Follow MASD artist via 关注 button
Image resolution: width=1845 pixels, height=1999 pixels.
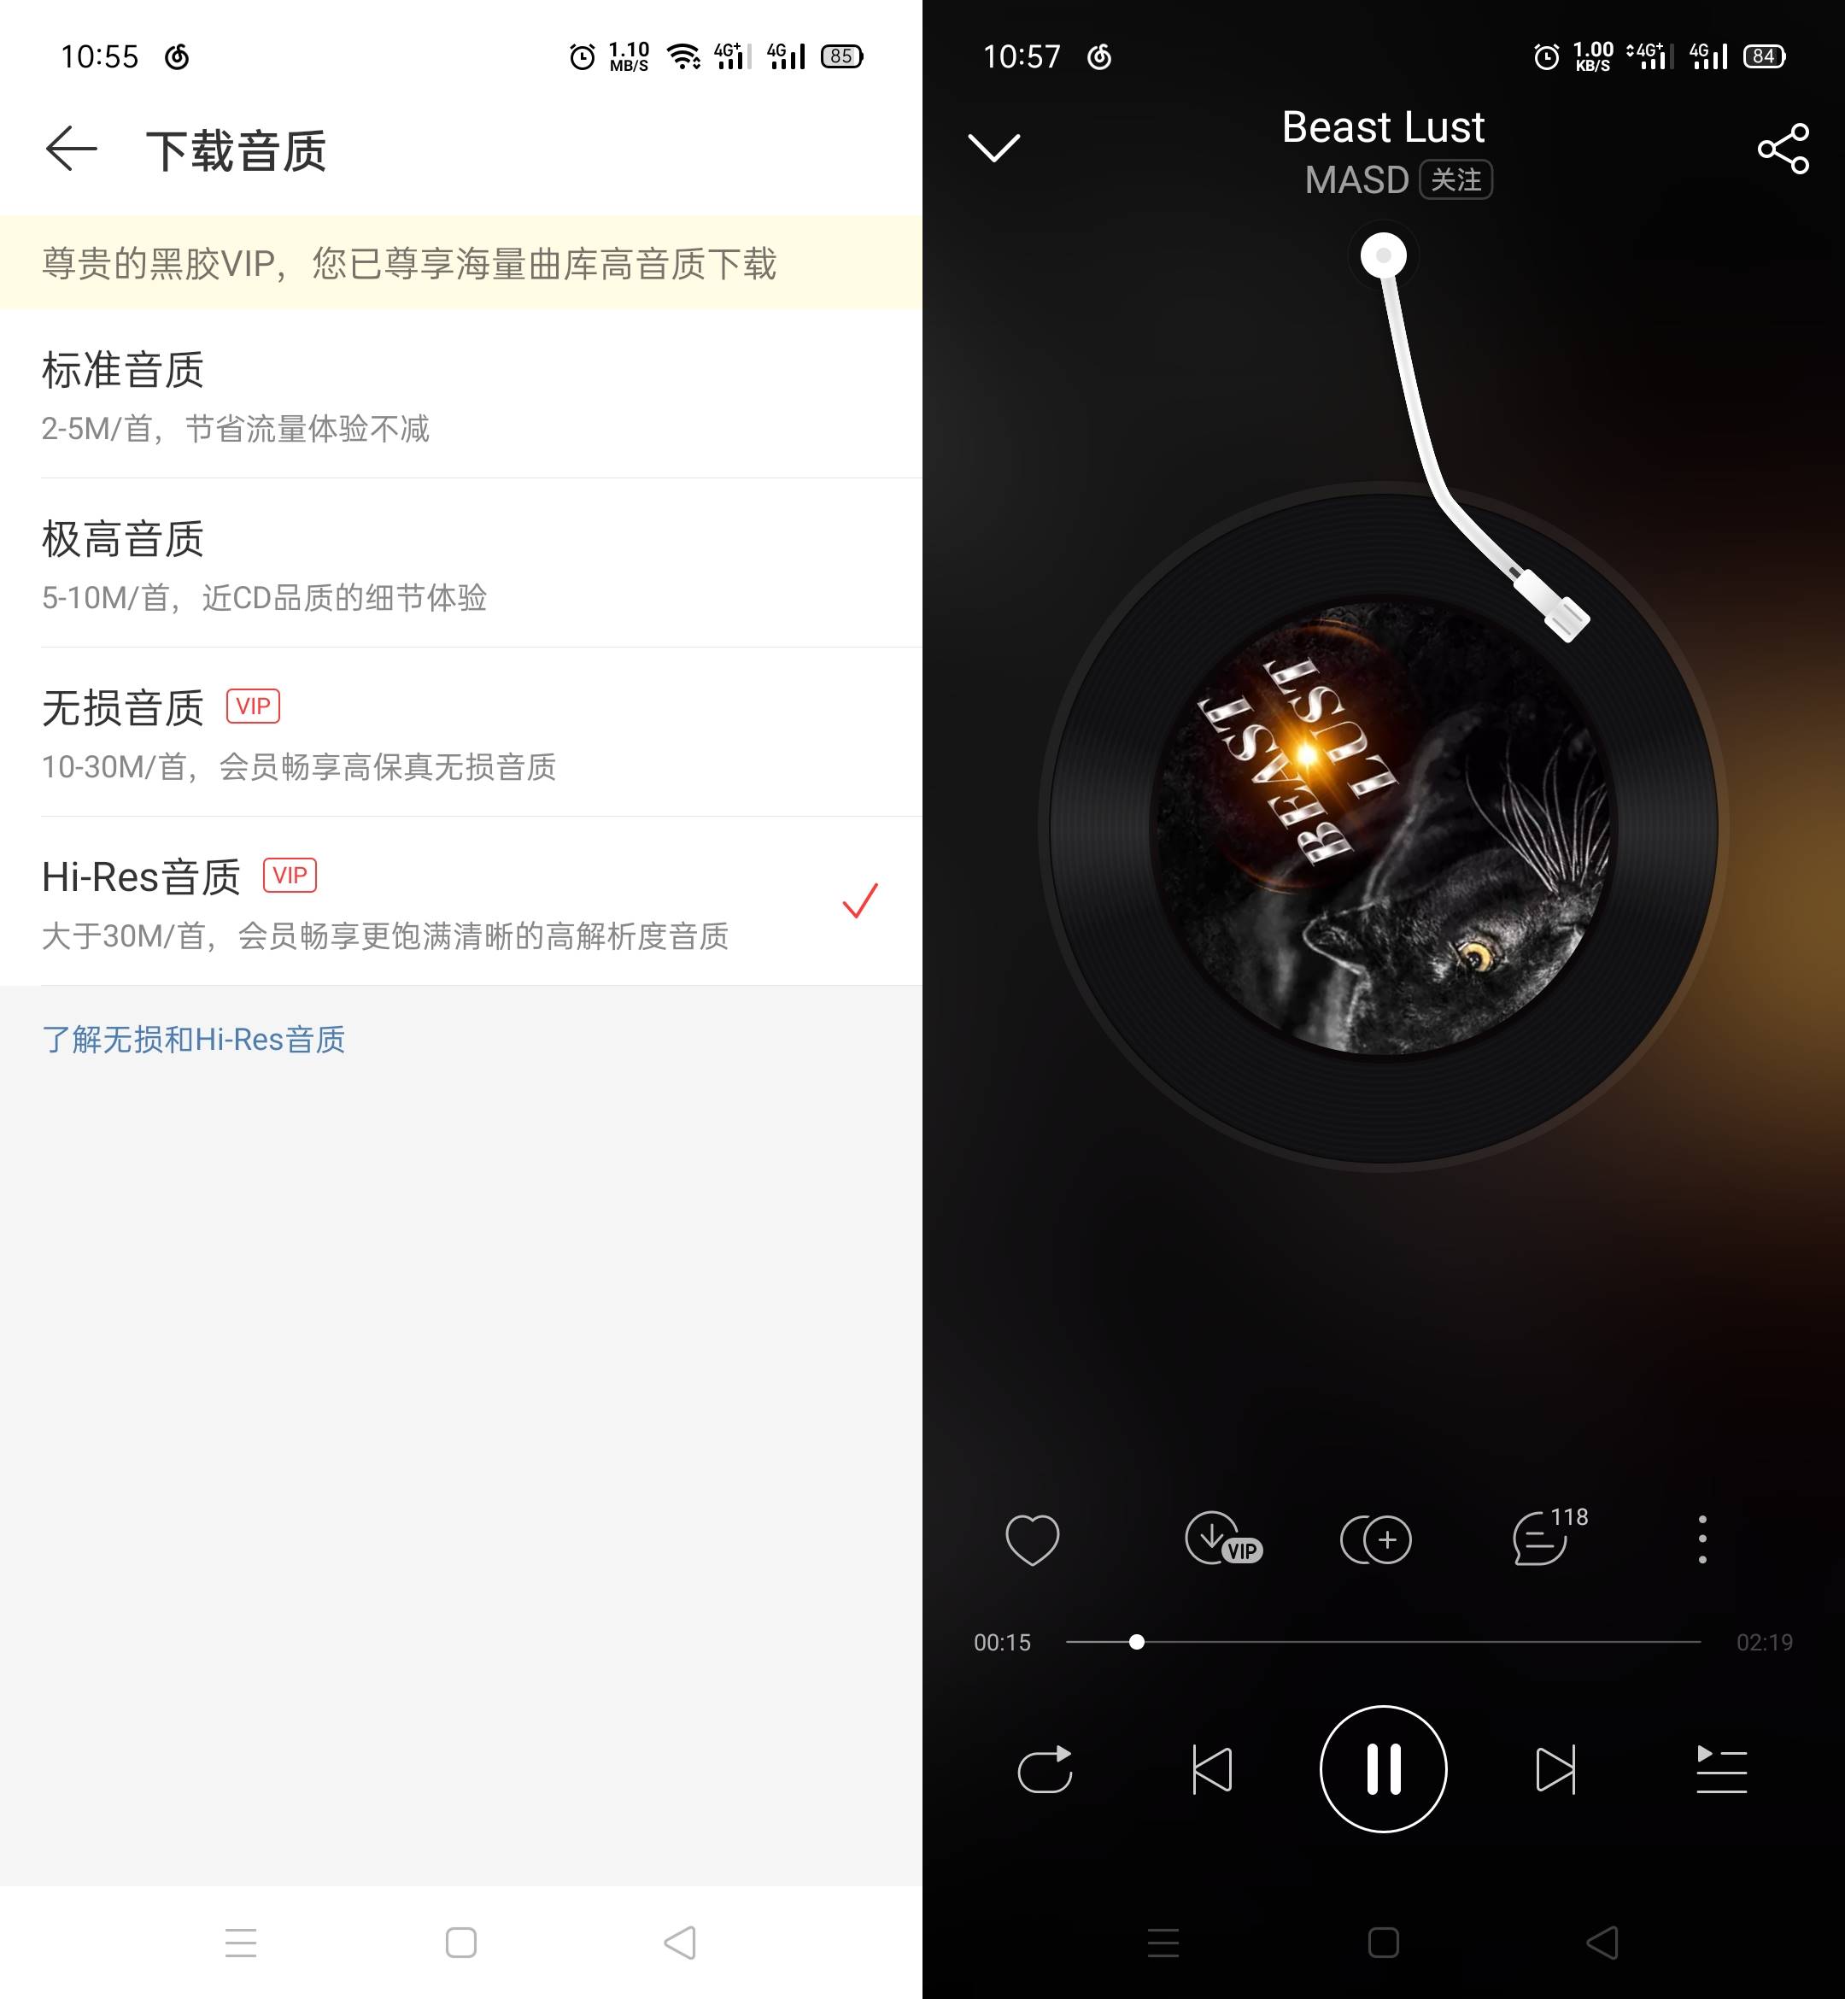(x=1459, y=179)
